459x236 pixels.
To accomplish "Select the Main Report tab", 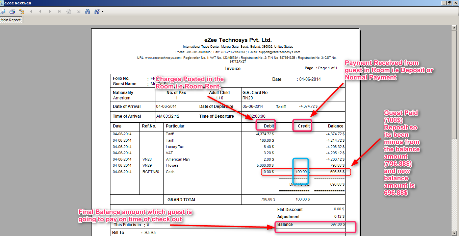I will [x=10, y=20].
